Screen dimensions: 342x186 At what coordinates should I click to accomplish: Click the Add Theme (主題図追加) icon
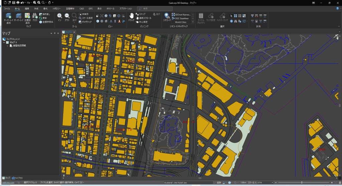27,16
